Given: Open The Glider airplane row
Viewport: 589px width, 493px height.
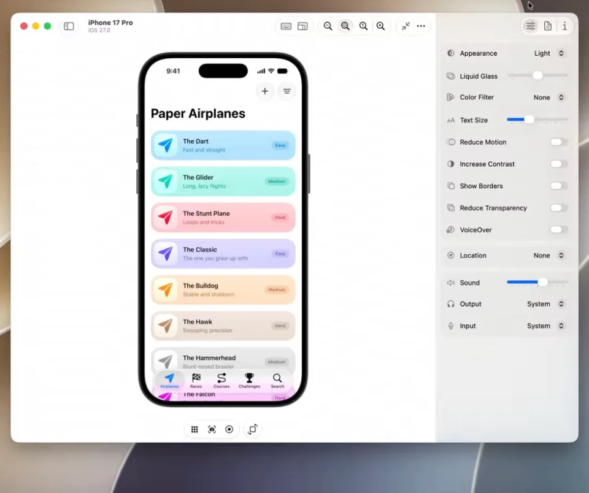Looking at the screenshot, I should [x=223, y=182].
